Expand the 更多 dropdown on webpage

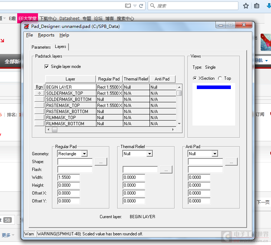tap(8, 235)
